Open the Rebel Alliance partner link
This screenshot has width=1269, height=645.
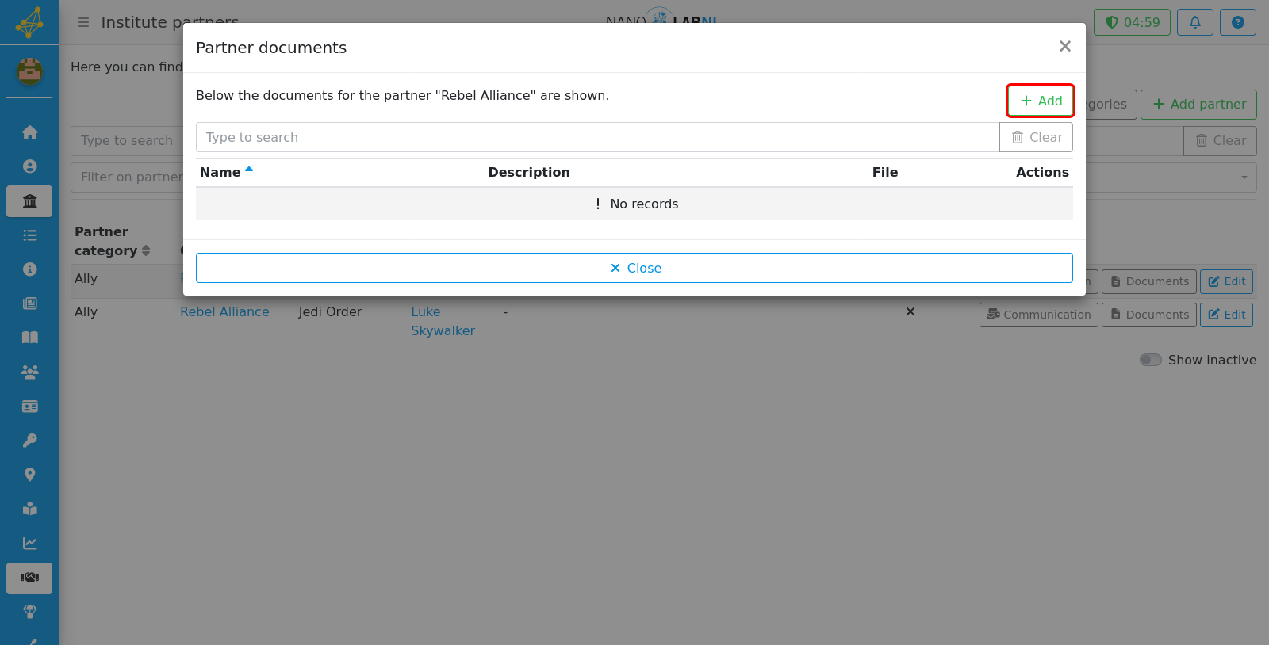coord(224,311)
